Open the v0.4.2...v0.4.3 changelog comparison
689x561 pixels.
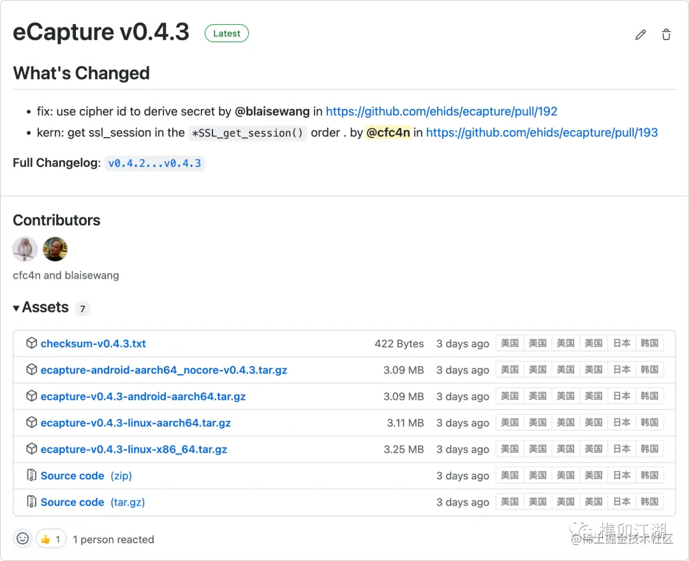(x=154, y=163)
